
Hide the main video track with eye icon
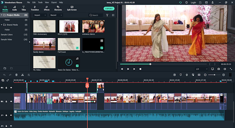tap(11, 101)
